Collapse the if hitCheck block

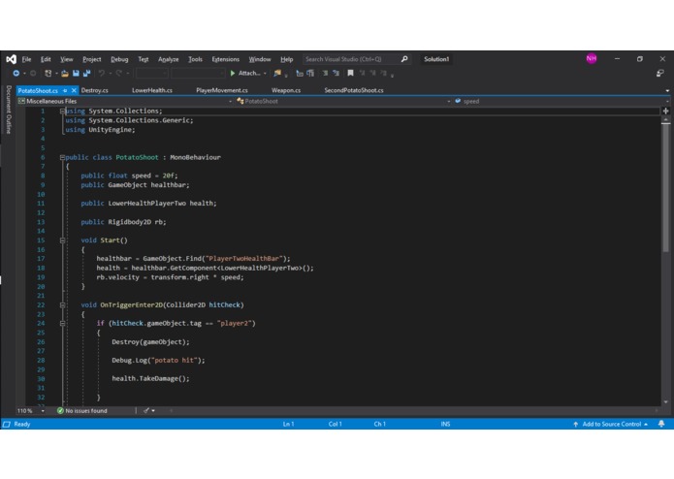pyautogui.click(x=62, y=324)
